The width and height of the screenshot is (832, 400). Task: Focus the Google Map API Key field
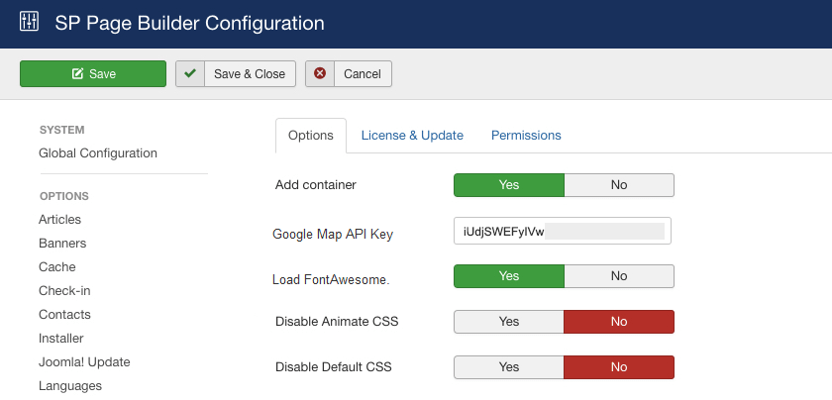(563, 231)
